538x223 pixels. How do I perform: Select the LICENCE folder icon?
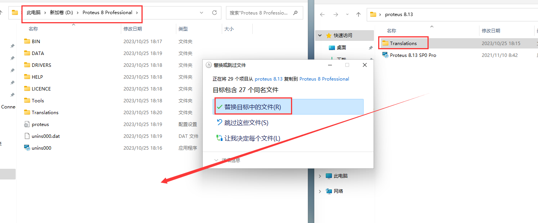pyautogui.click(x=27, y=89)
